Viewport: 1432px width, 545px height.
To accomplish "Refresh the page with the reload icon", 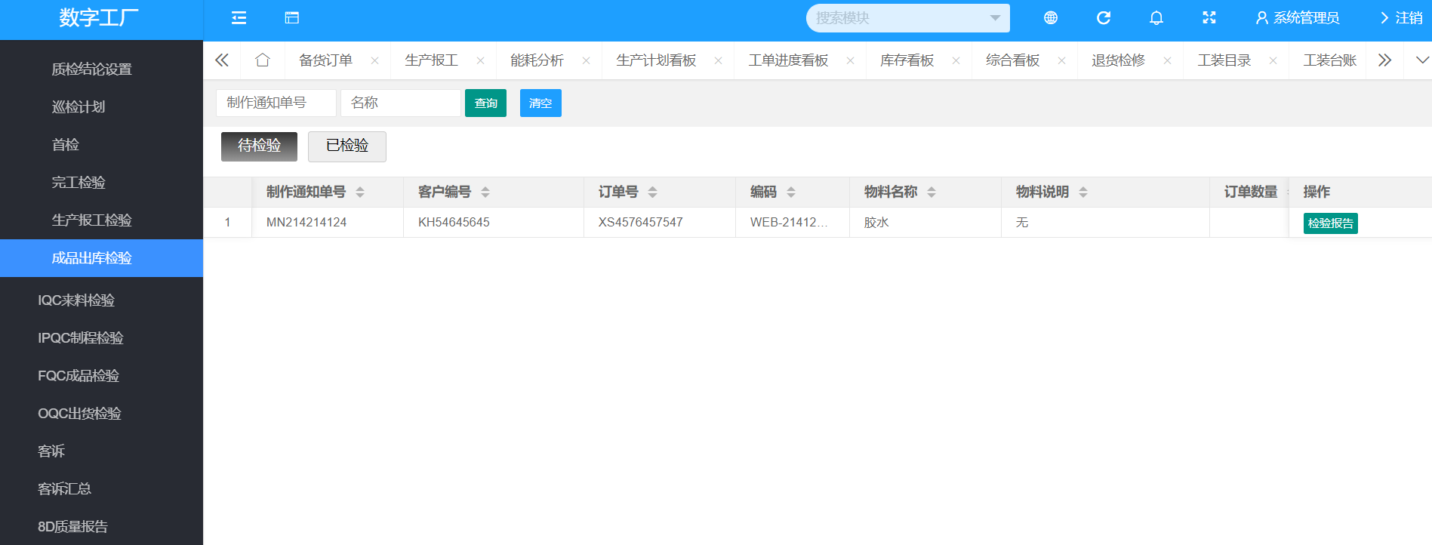I will click(x=1103, y=17).
